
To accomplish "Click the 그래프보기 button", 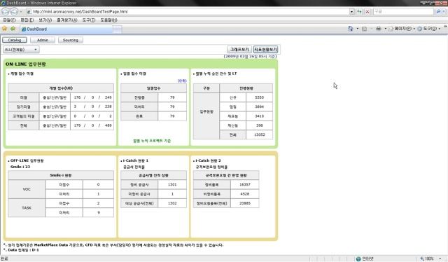I will tap(239, 50).
